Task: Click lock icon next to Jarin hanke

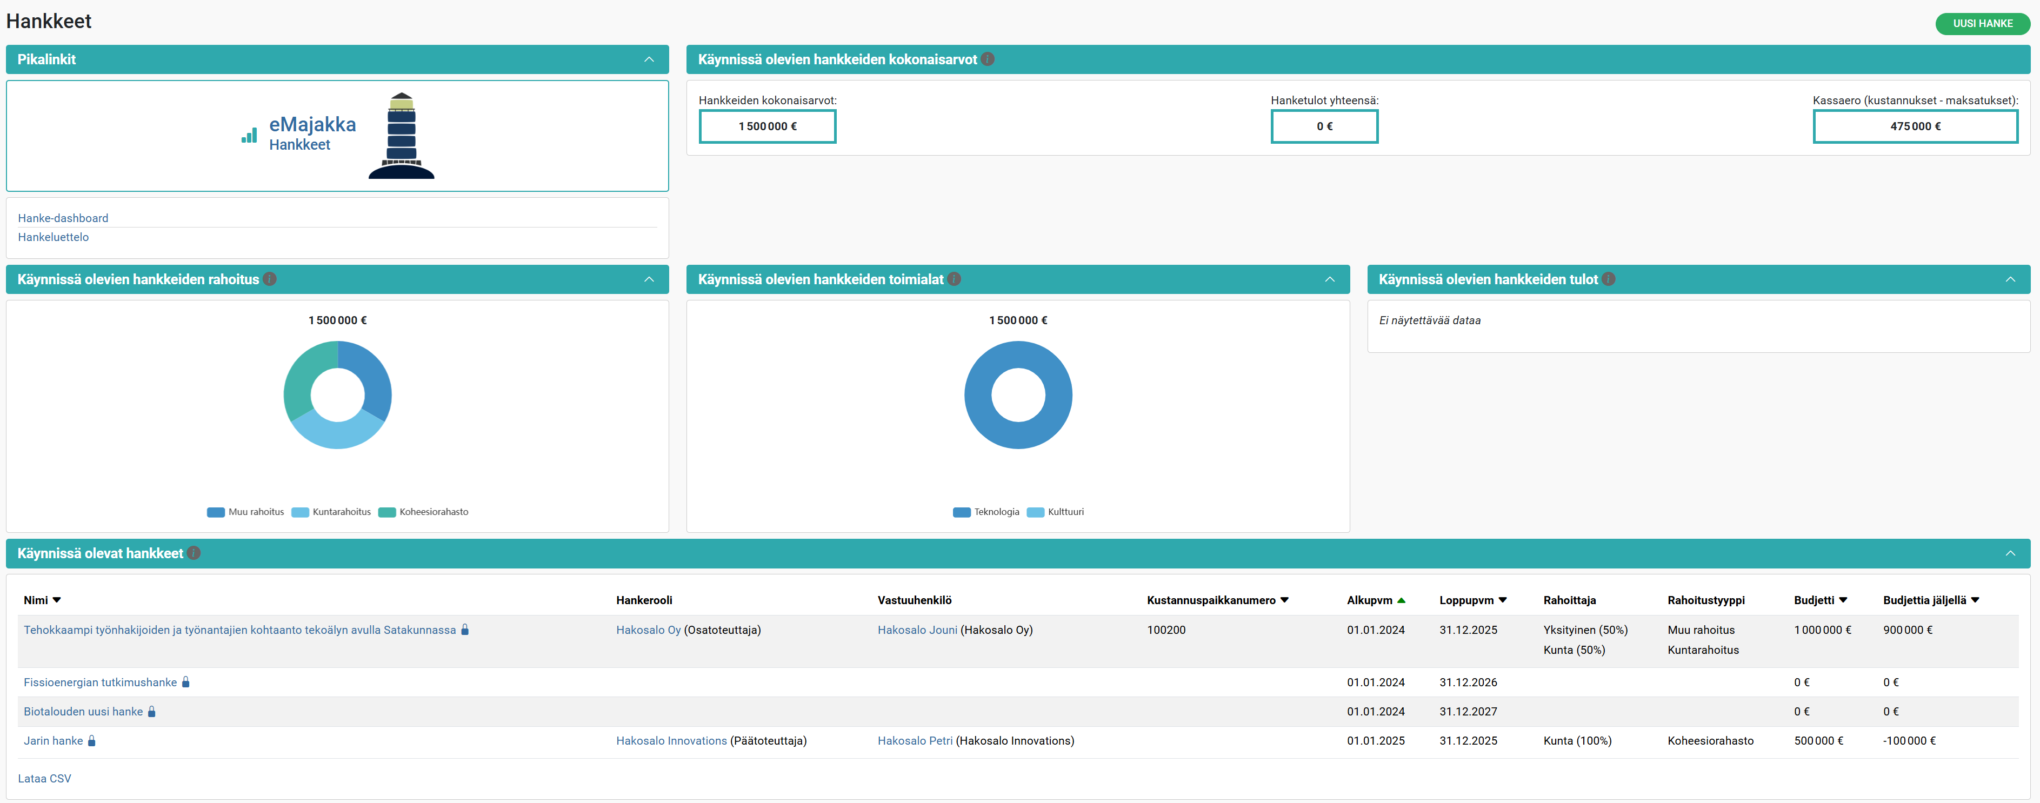Action: pos(92,741)
